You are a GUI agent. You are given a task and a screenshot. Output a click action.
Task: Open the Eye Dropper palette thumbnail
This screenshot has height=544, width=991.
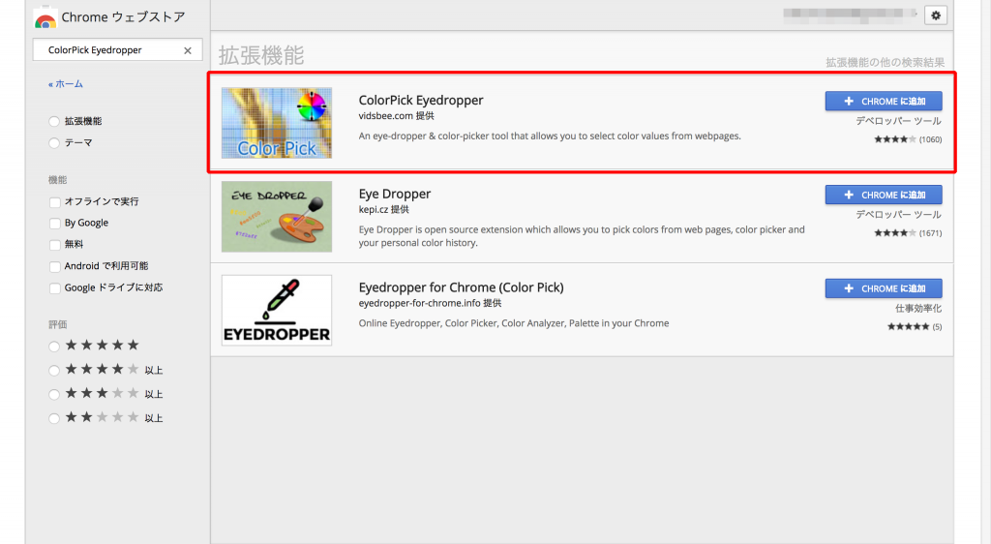pos(277,217)
